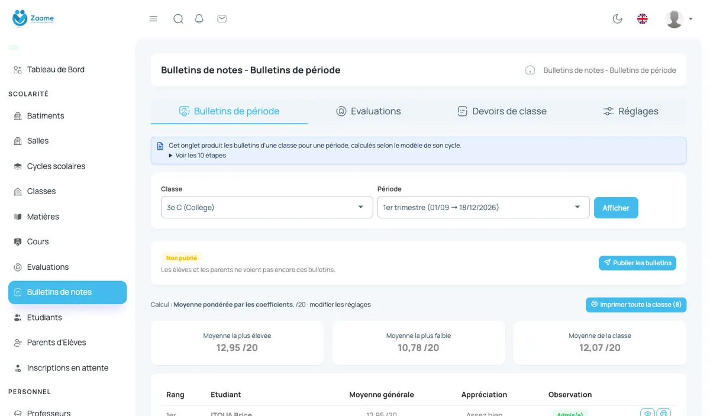The width and height of the screenshot is (710, 416).
Task: Open Batiments in sidebar
Action: tap(46, 116)
